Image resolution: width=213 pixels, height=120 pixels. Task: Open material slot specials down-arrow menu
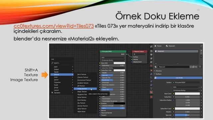tap(201, 57)
